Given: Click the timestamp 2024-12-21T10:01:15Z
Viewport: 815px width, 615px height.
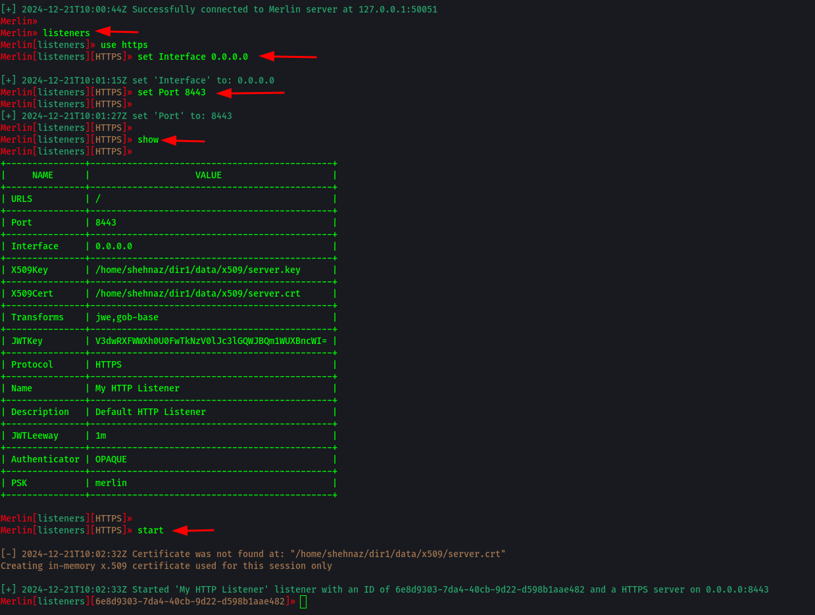Looking at the screenshot, I should 74,80.
